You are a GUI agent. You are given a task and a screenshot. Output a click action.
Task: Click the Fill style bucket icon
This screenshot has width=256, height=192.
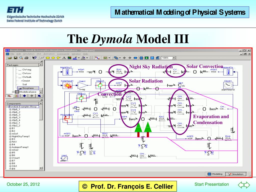pos(83,58)
